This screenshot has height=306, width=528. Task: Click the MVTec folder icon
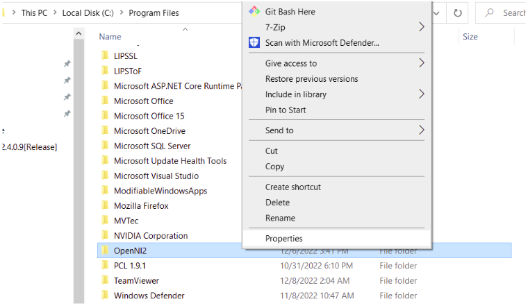click(105, 221)
